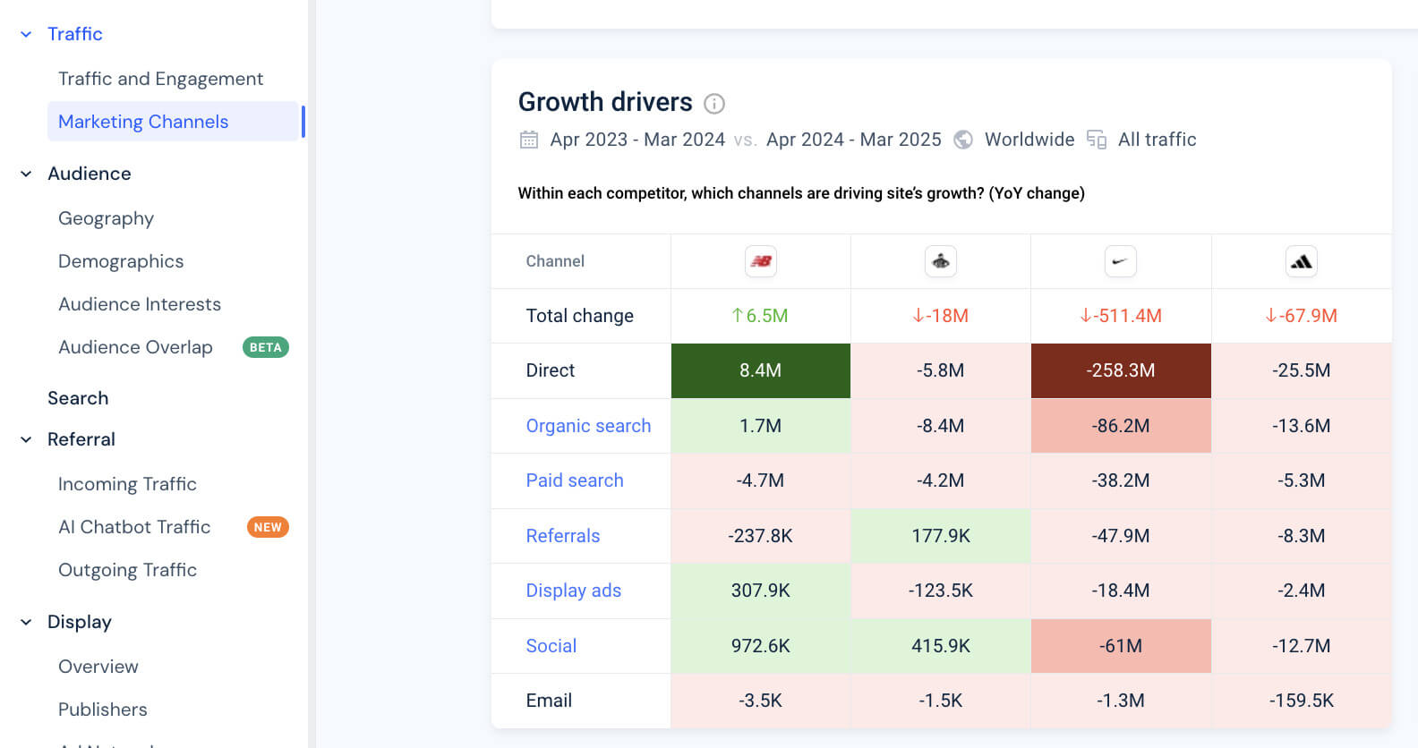Open the AI Chatbot Traffic page

(134, 527)
